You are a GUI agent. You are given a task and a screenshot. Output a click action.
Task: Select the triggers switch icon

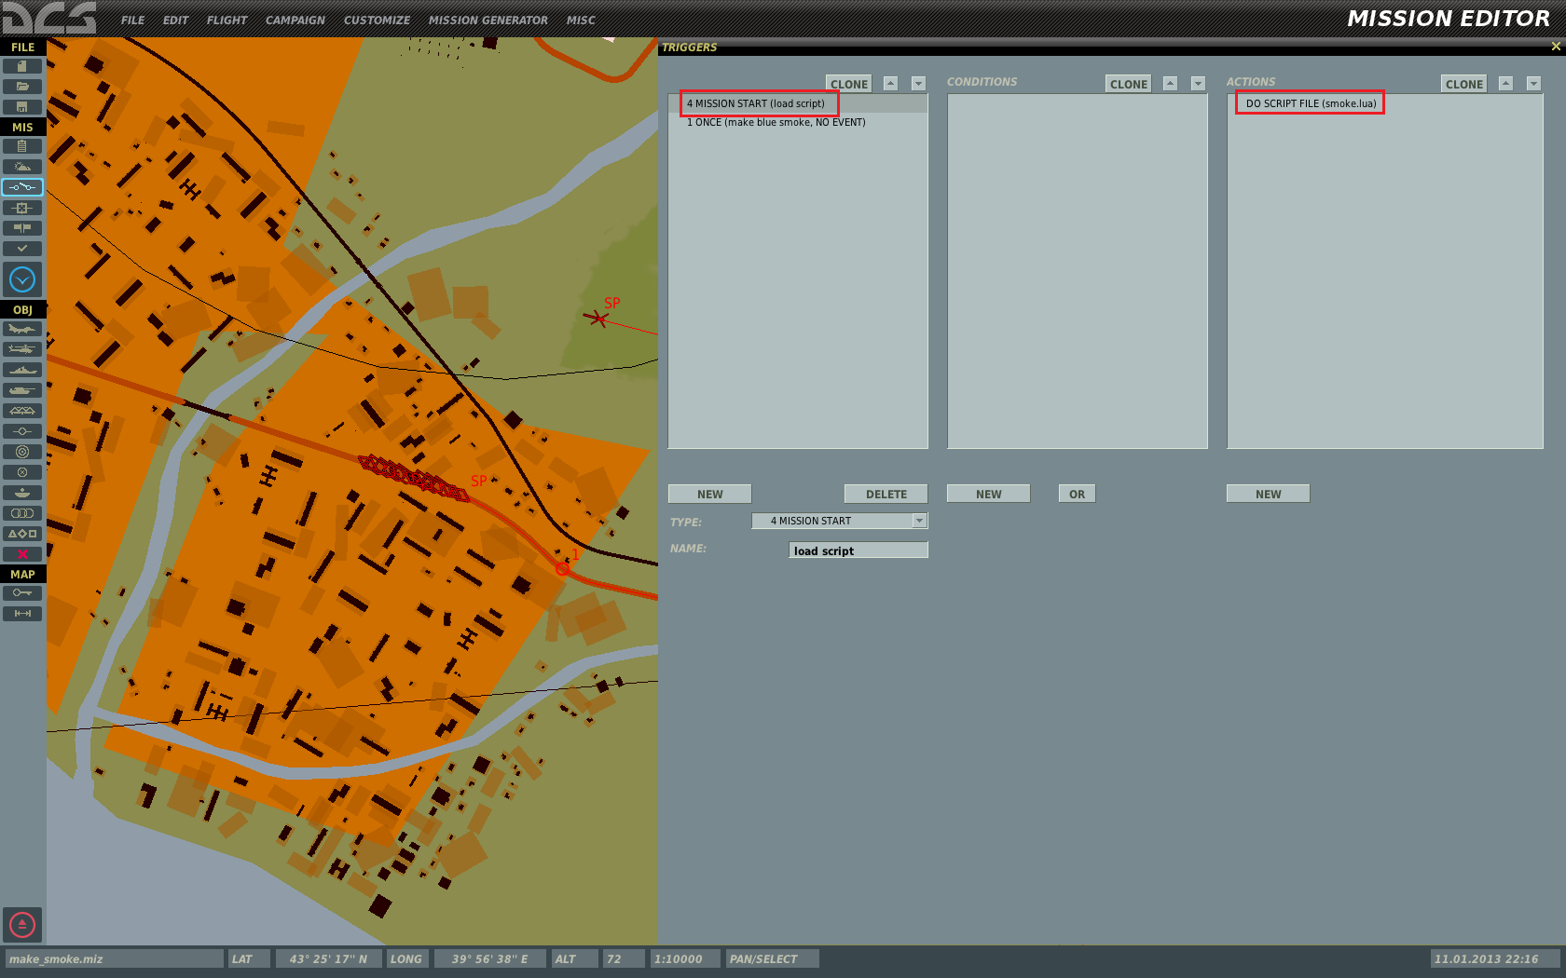(x=22, y=187)
